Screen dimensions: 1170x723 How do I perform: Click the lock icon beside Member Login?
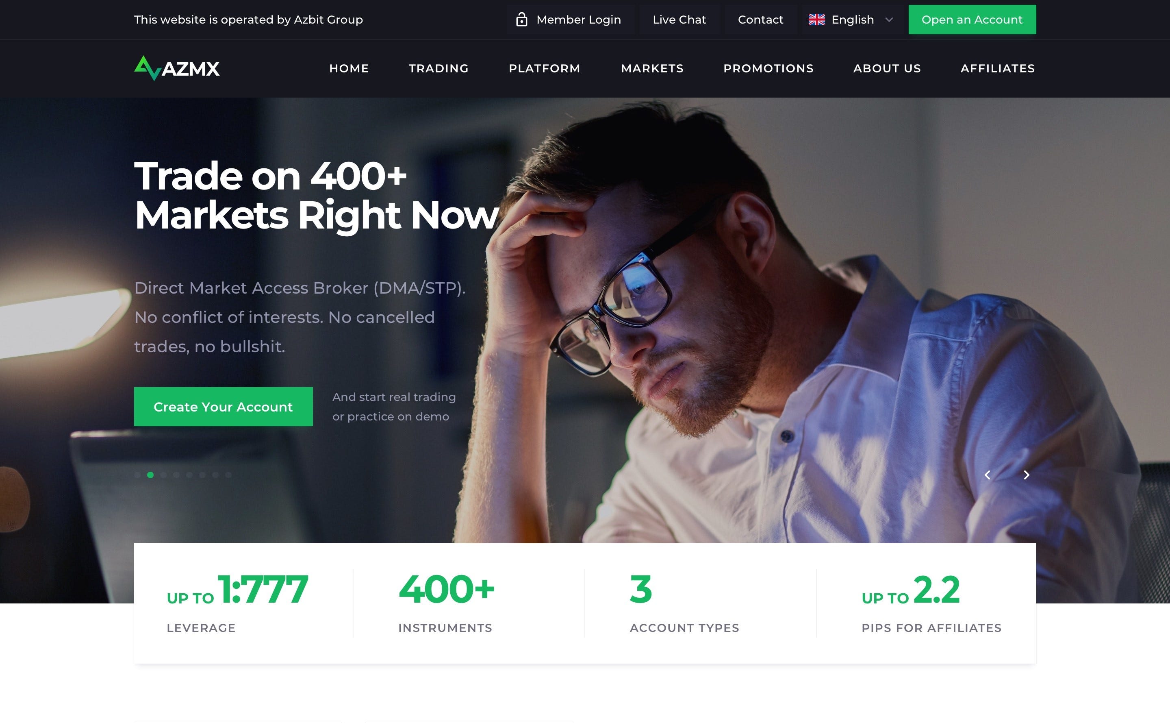coord(522,20)
